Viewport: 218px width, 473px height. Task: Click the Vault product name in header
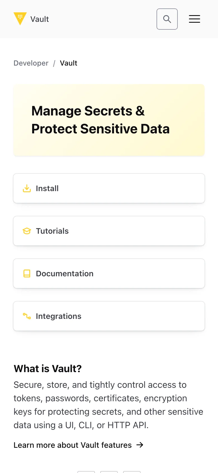pos(40,19)
